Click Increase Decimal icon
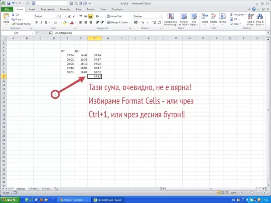Viewport: 271px width, 203px height. [154, 22]
